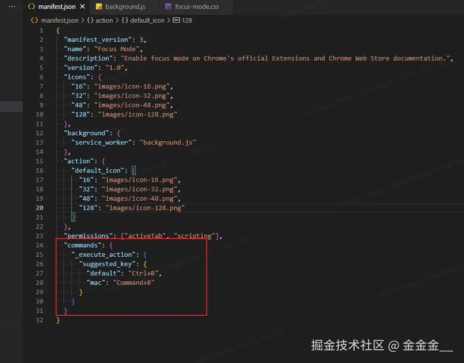Click the "commands" key on line 24
The height and width of the screenshot is (363, 464).
click(x=83, y=245)
